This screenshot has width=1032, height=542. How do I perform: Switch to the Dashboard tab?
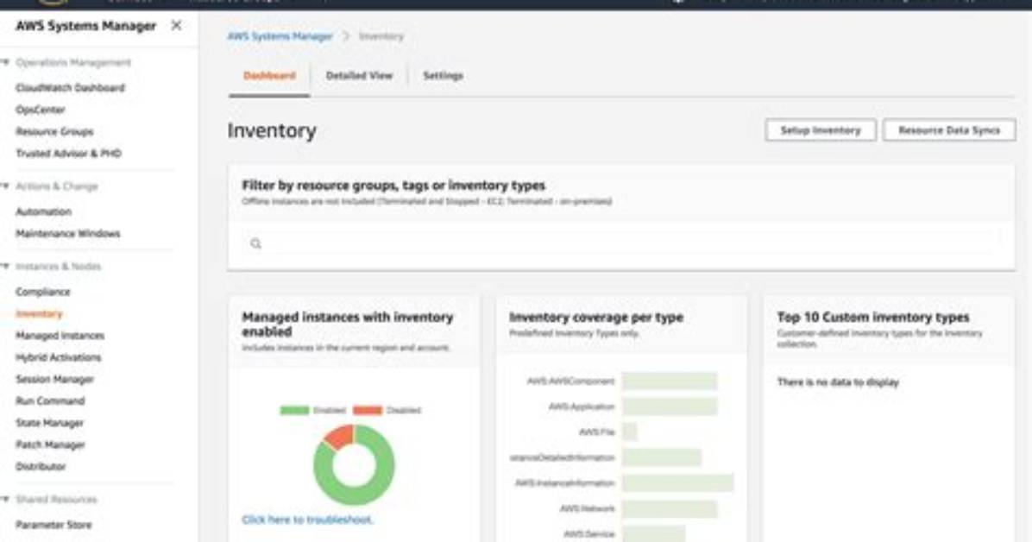(269, 76)
